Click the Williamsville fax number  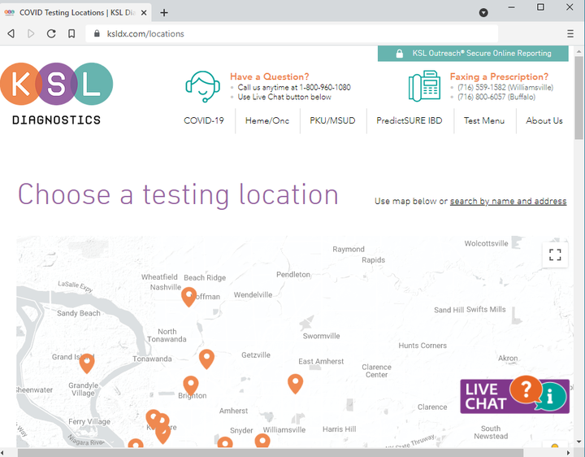(505, 87)
